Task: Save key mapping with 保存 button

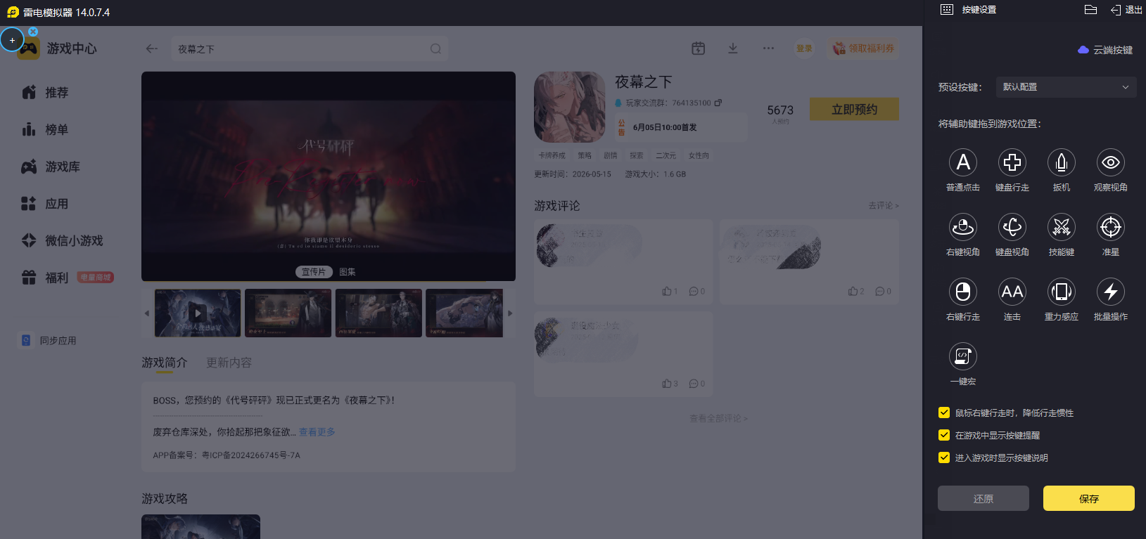Action: pyautogui.click(x=1088, y=498)
